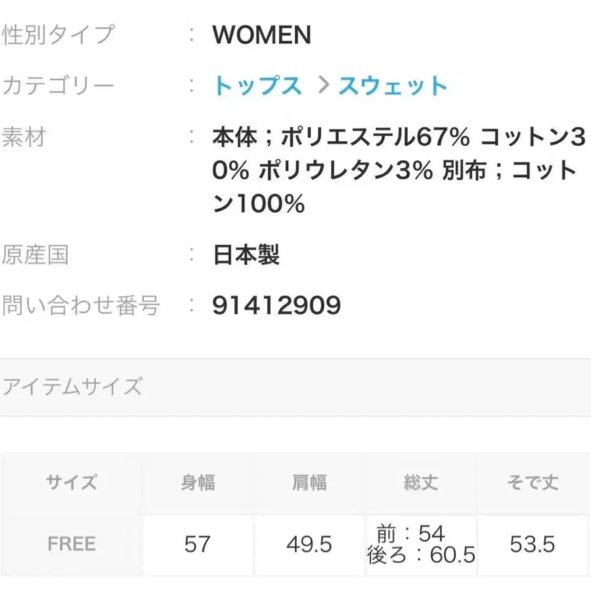Click the 肩幅 column header
Viewport: 591px width, 591px height.
tap(309, 483)
